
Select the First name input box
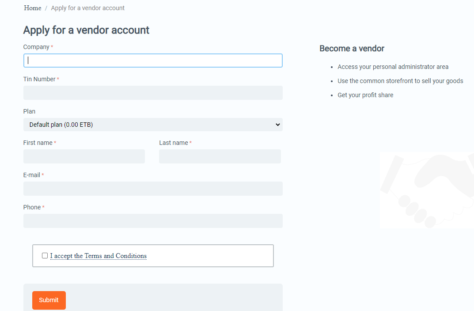(84, 156)
